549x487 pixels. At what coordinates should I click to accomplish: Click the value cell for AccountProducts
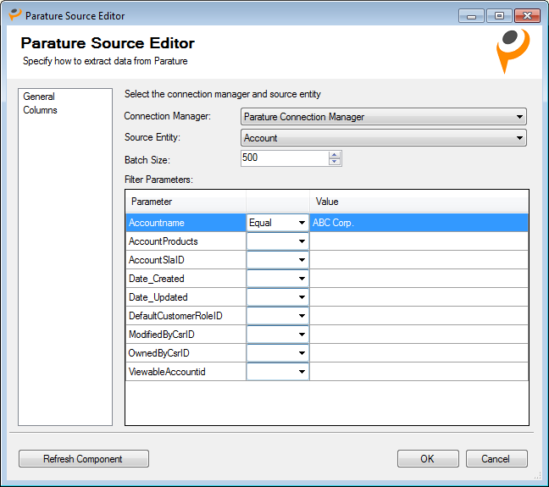click(x=419, y=241)
